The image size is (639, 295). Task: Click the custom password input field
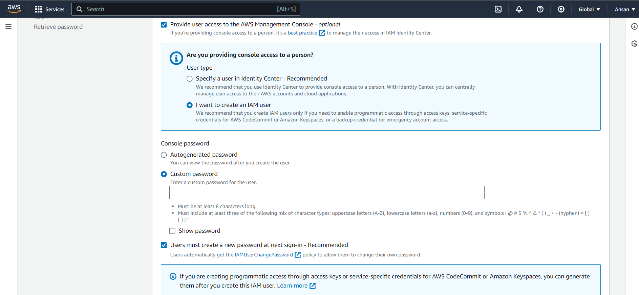coord(327,192)
